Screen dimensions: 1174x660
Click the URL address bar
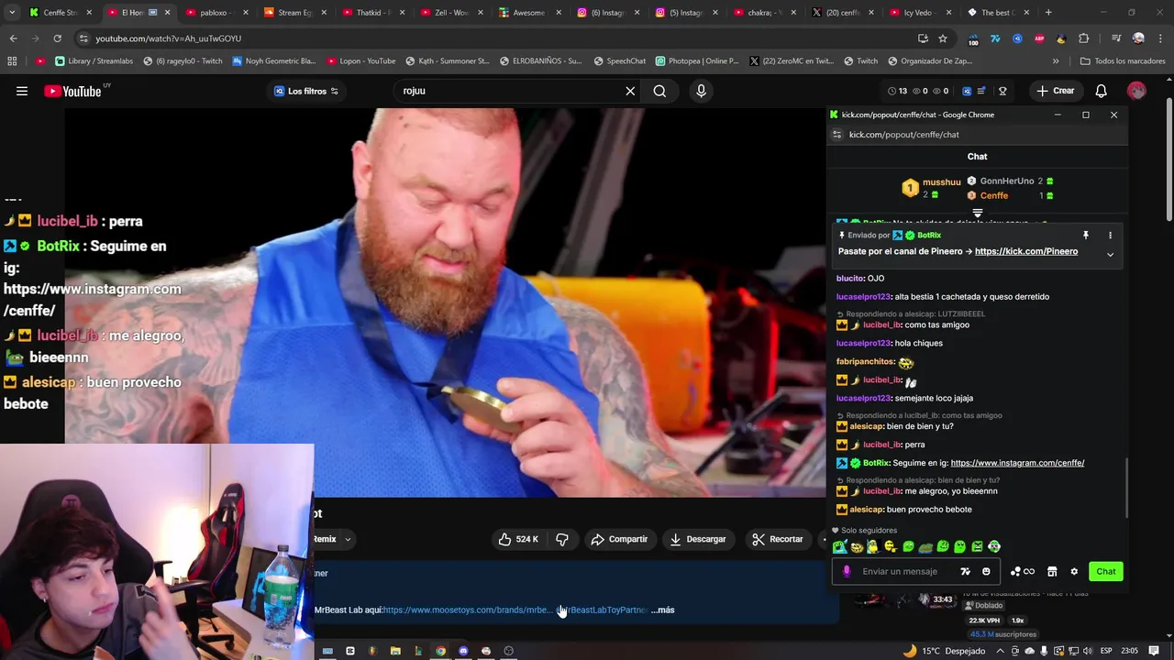495,38
